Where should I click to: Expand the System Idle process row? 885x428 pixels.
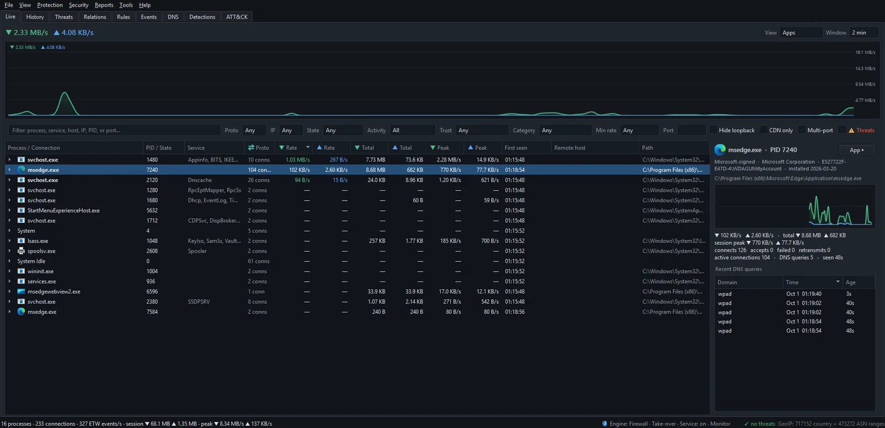9,261
